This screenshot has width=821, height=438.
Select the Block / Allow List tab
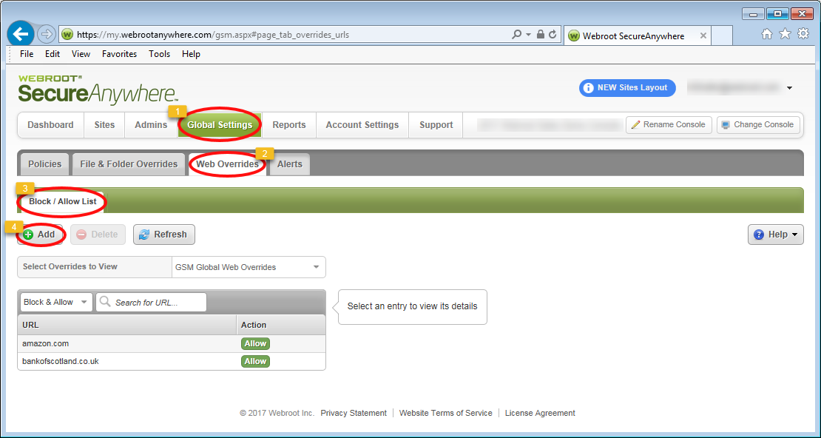click(x=62, y=202)
